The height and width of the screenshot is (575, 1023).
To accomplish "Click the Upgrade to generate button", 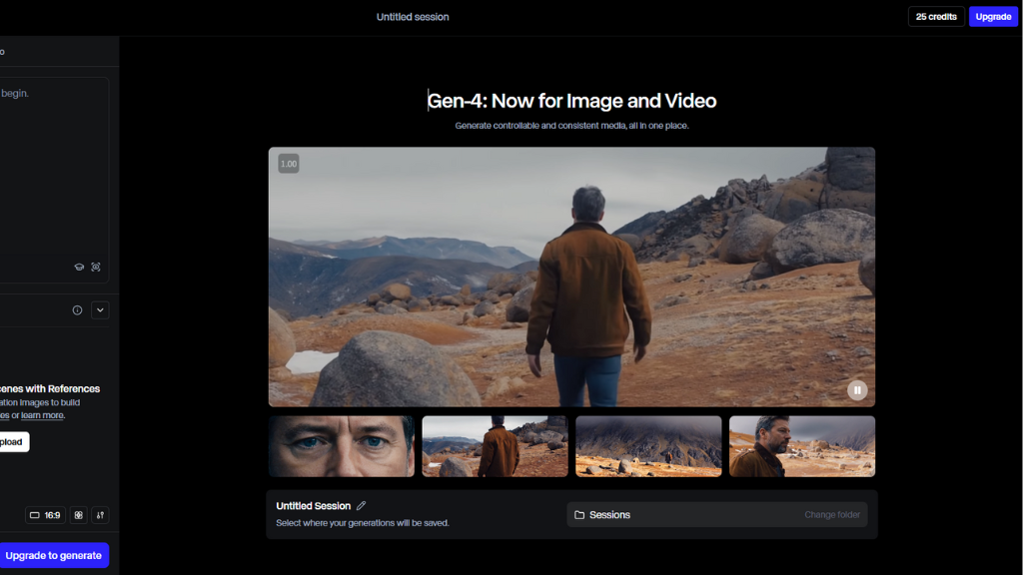I will (x=54, y=555).
